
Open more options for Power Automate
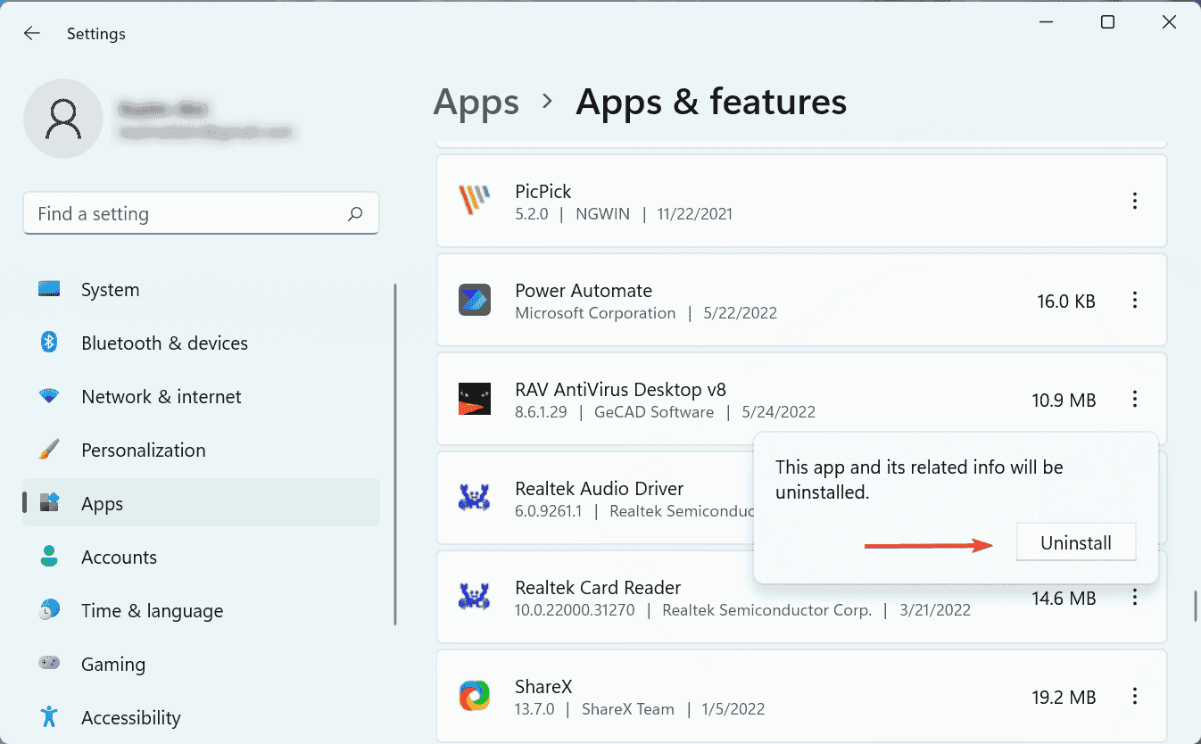point(1135,301)
